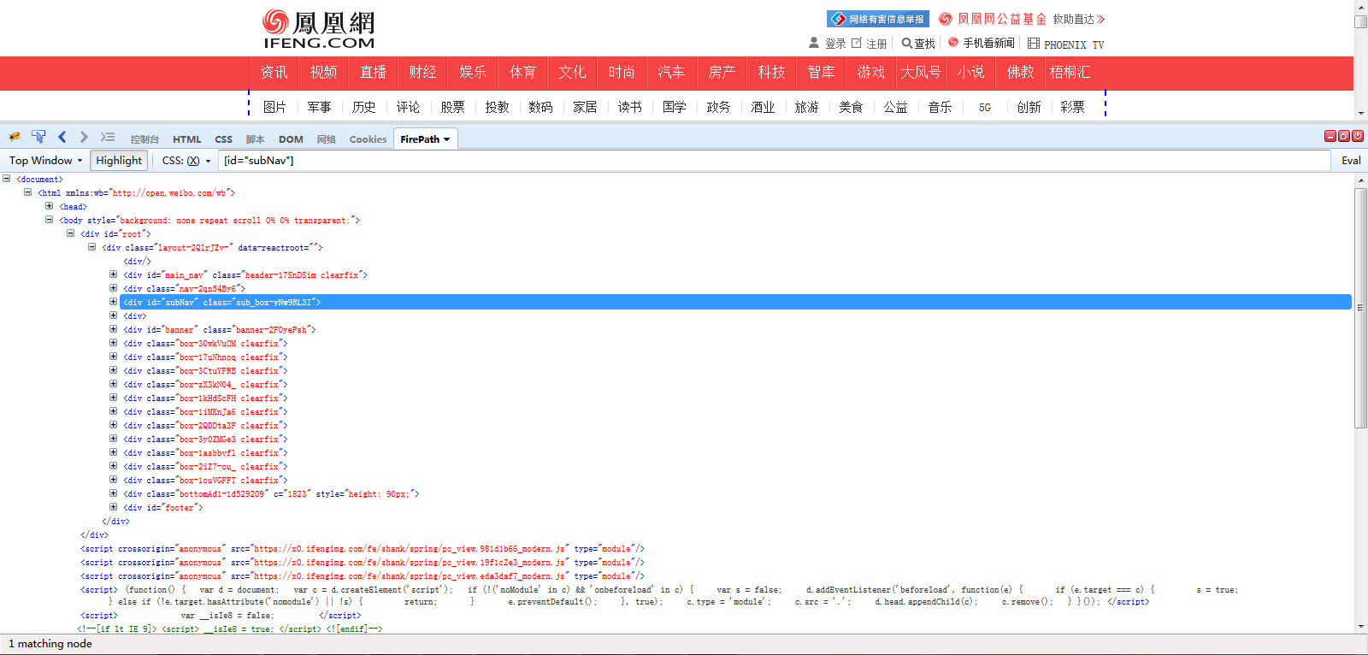Image resolution: width=1368 pixels, height=655 pixels.
Task: Expand the div id="main_nav" node
Action: pos(113,274)
